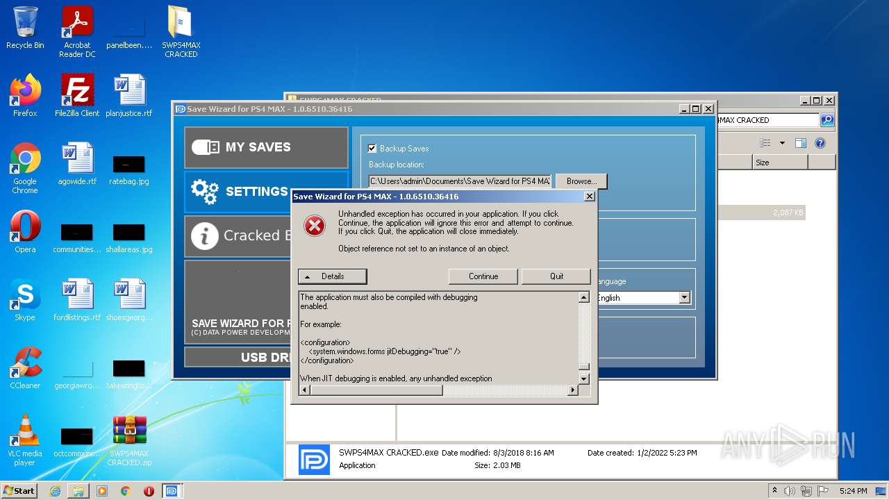Show hidden system tray icons

click(775, 491)
